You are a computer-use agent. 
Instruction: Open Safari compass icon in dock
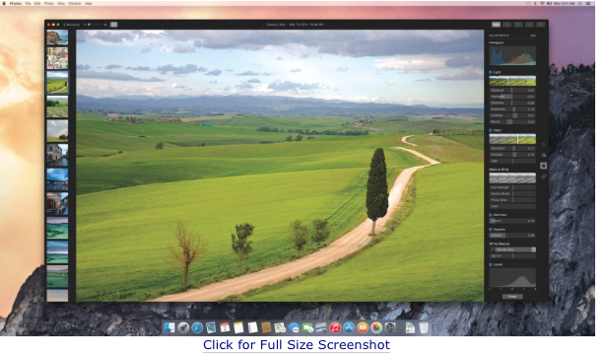197,327
